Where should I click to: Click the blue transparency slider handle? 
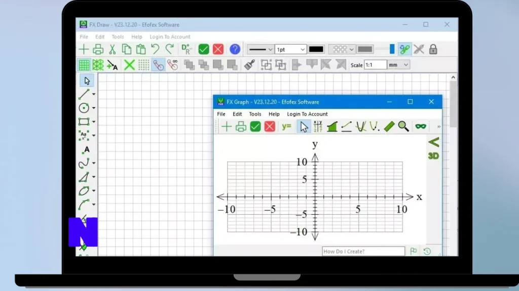click(x=392, y=49)
